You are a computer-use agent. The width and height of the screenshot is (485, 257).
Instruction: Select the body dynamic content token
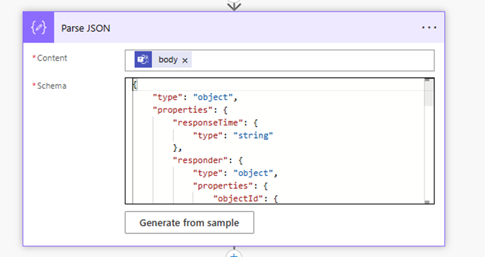click(168, 59)
